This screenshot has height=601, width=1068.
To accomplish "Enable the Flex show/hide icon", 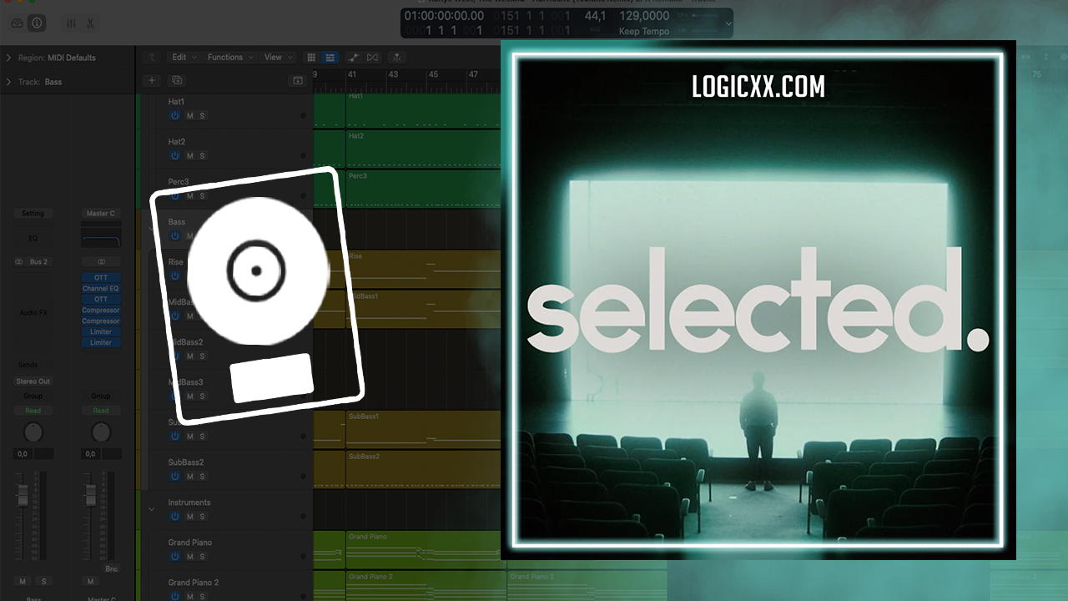I will point(373,58).
